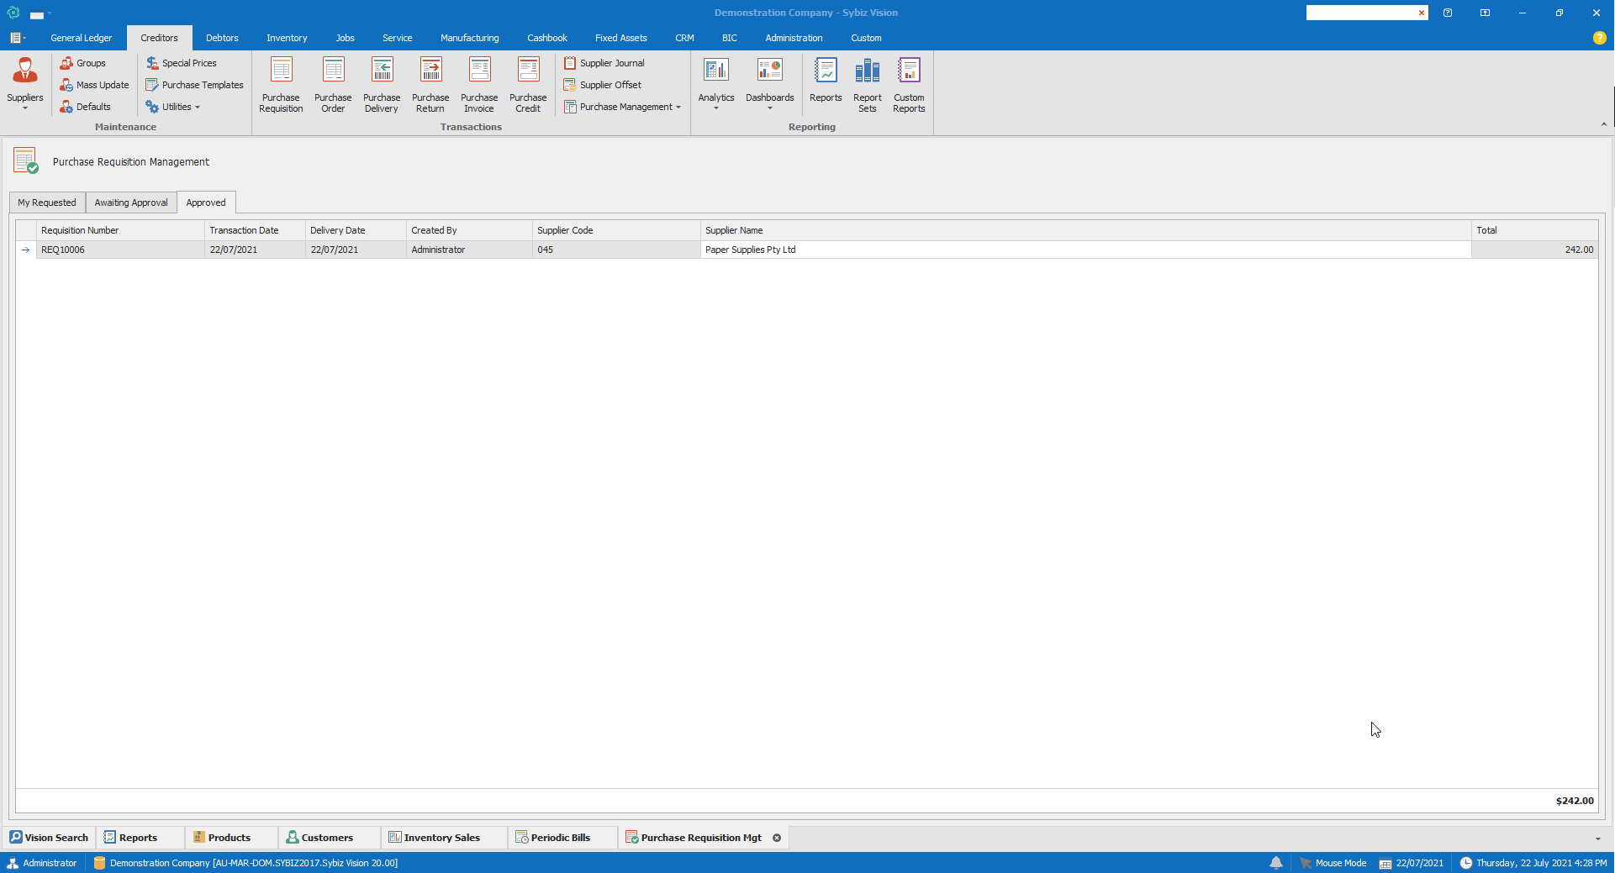1615x873 pixels.
Task: Collapse the ribbon using the arrow
Action: pos(1603,124)
